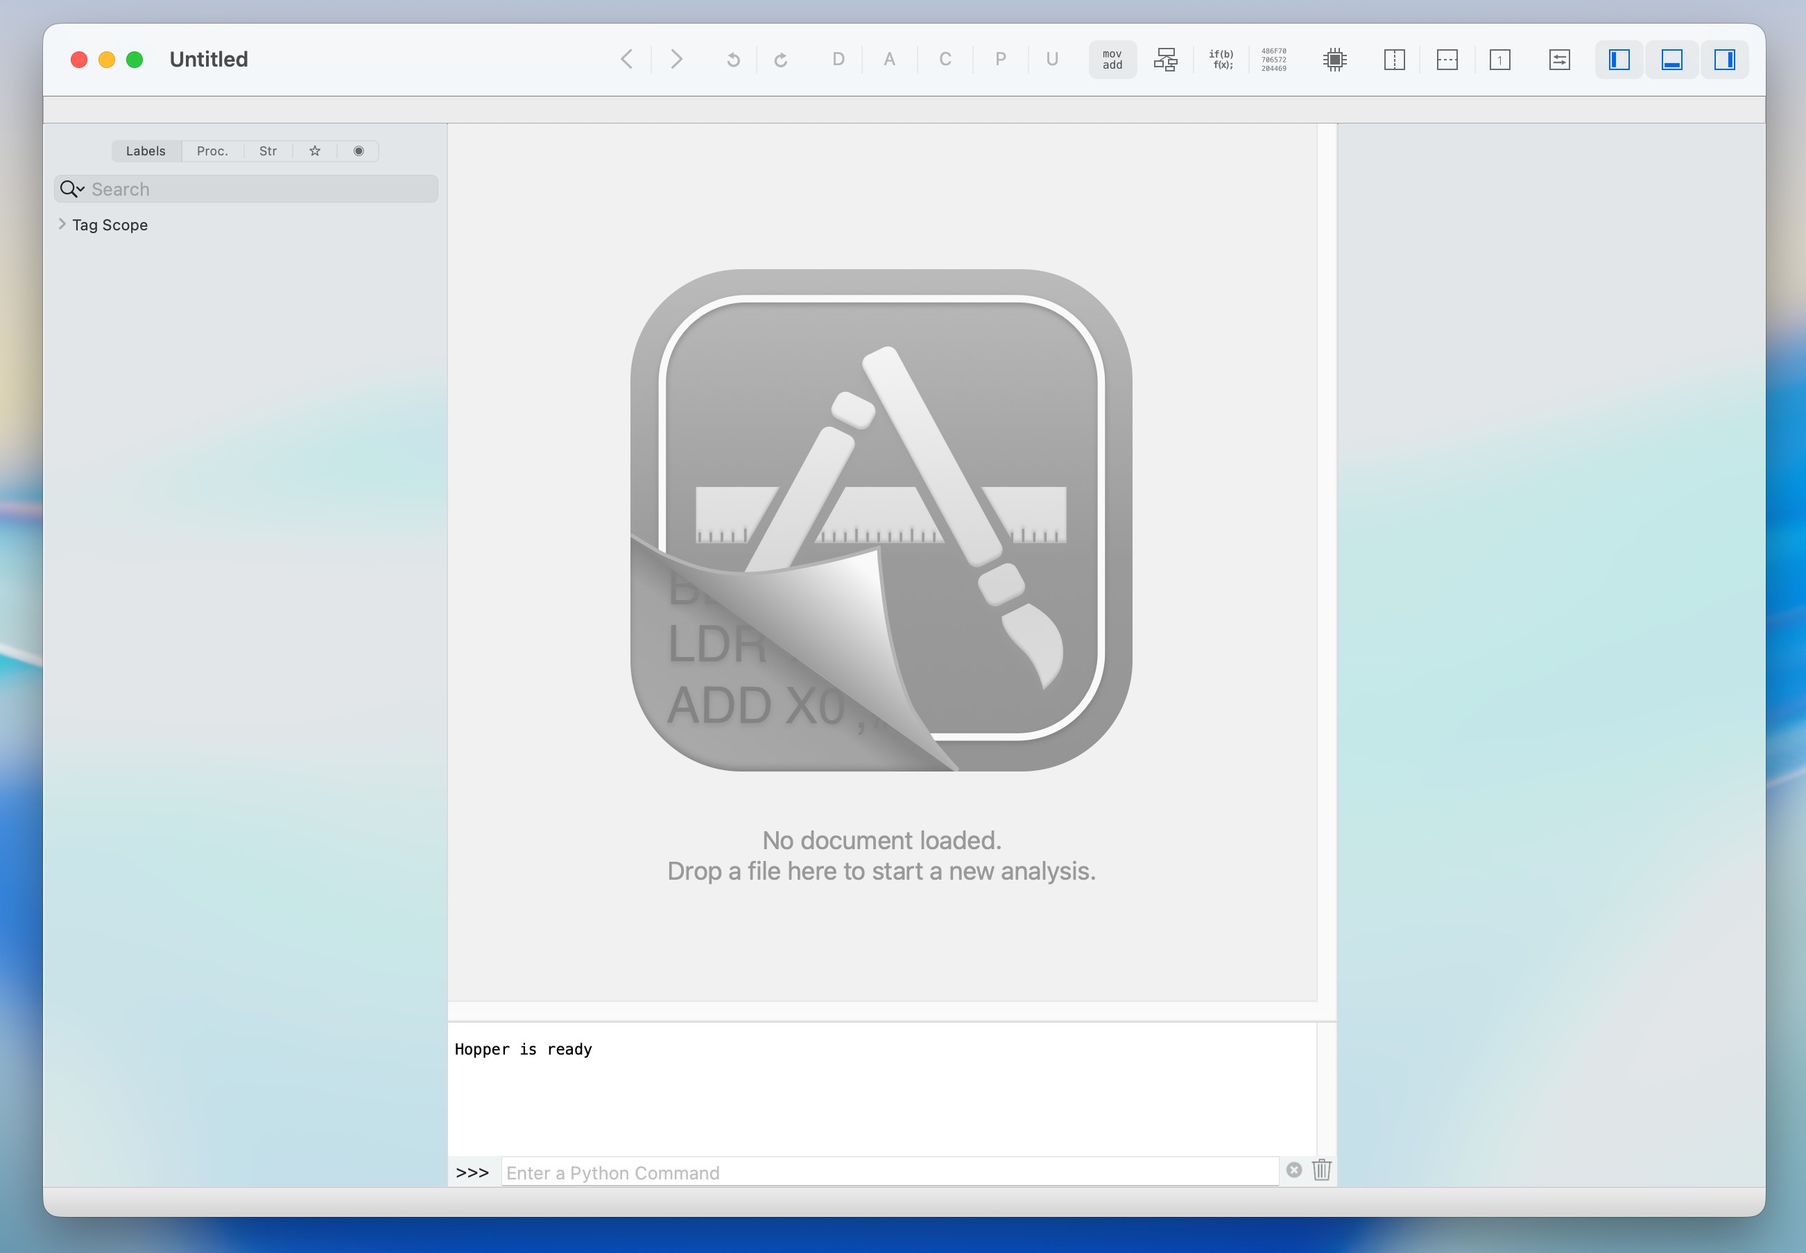This screenshot has width=1806, height=1253.
Task: Click the Python command input field
Action: [889, 1172]
